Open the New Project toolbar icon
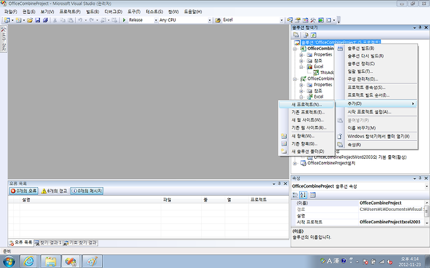430x268 pixels. coord(7,20)
